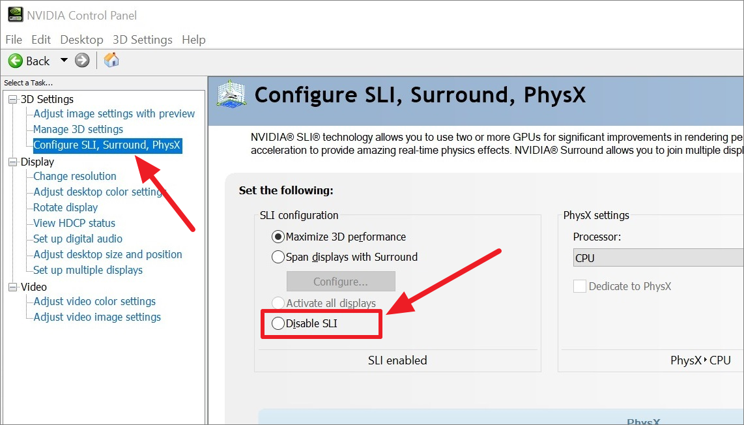
Task: Open Adjust video color settings
Action: [94, 302]
